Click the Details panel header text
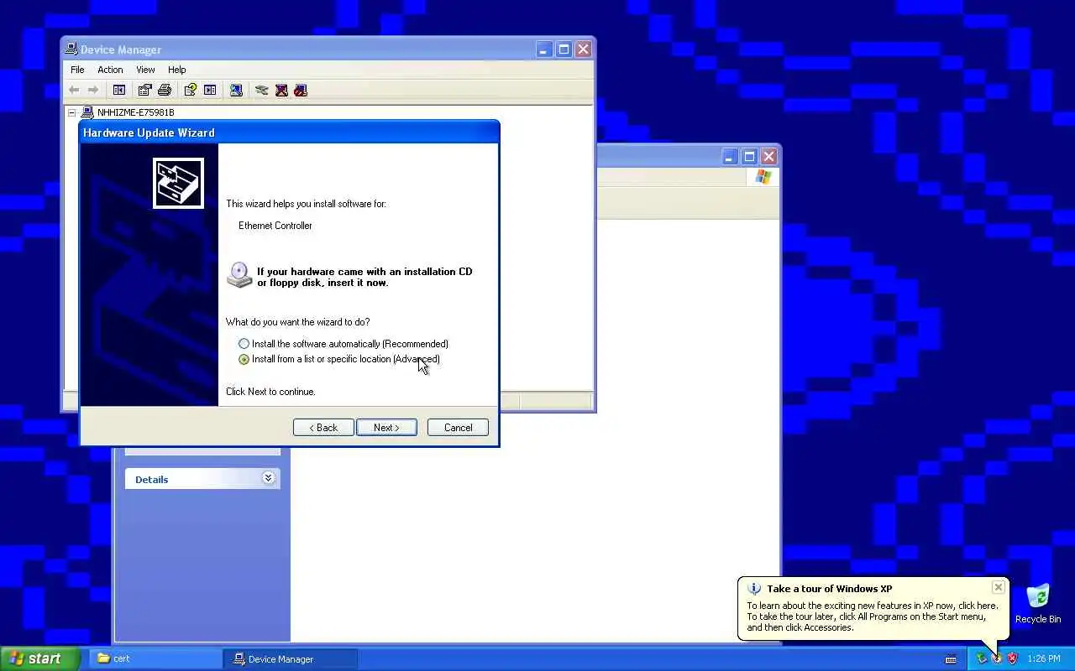This screenshot has width=1075, height=671. (x=151, y=480)
